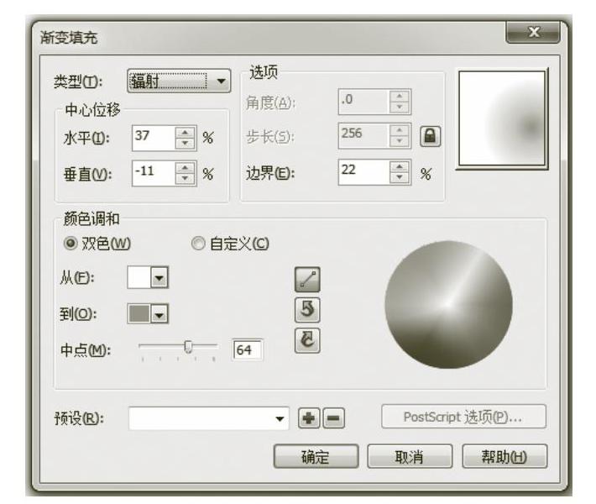596x504 pixels.
Task: Decrease 垂直 vertical value with down arrow
Action: 186,179
